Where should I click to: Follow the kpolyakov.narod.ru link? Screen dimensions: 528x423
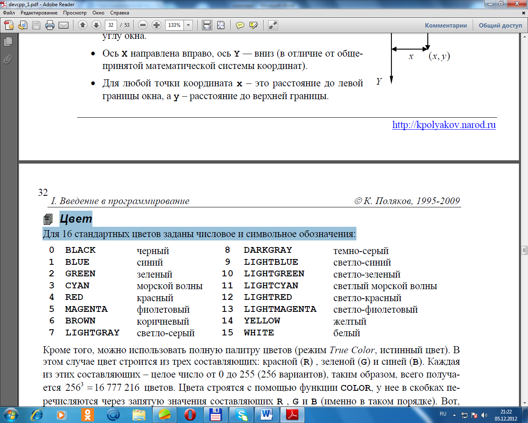pyautogui.click(x=444, y=125)
